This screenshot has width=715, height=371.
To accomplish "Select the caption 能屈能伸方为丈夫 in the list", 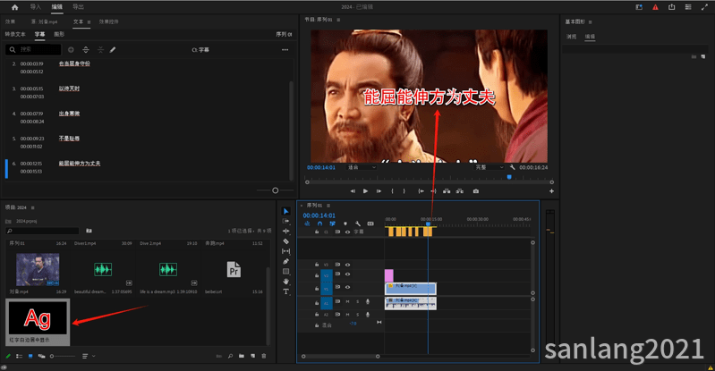I will pos(80,164).
